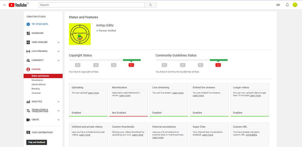This screenshot has width=302, height=147.
Task: Open the Monetization sidebar item
Action: pyautogui.click(x=37, y=80)
